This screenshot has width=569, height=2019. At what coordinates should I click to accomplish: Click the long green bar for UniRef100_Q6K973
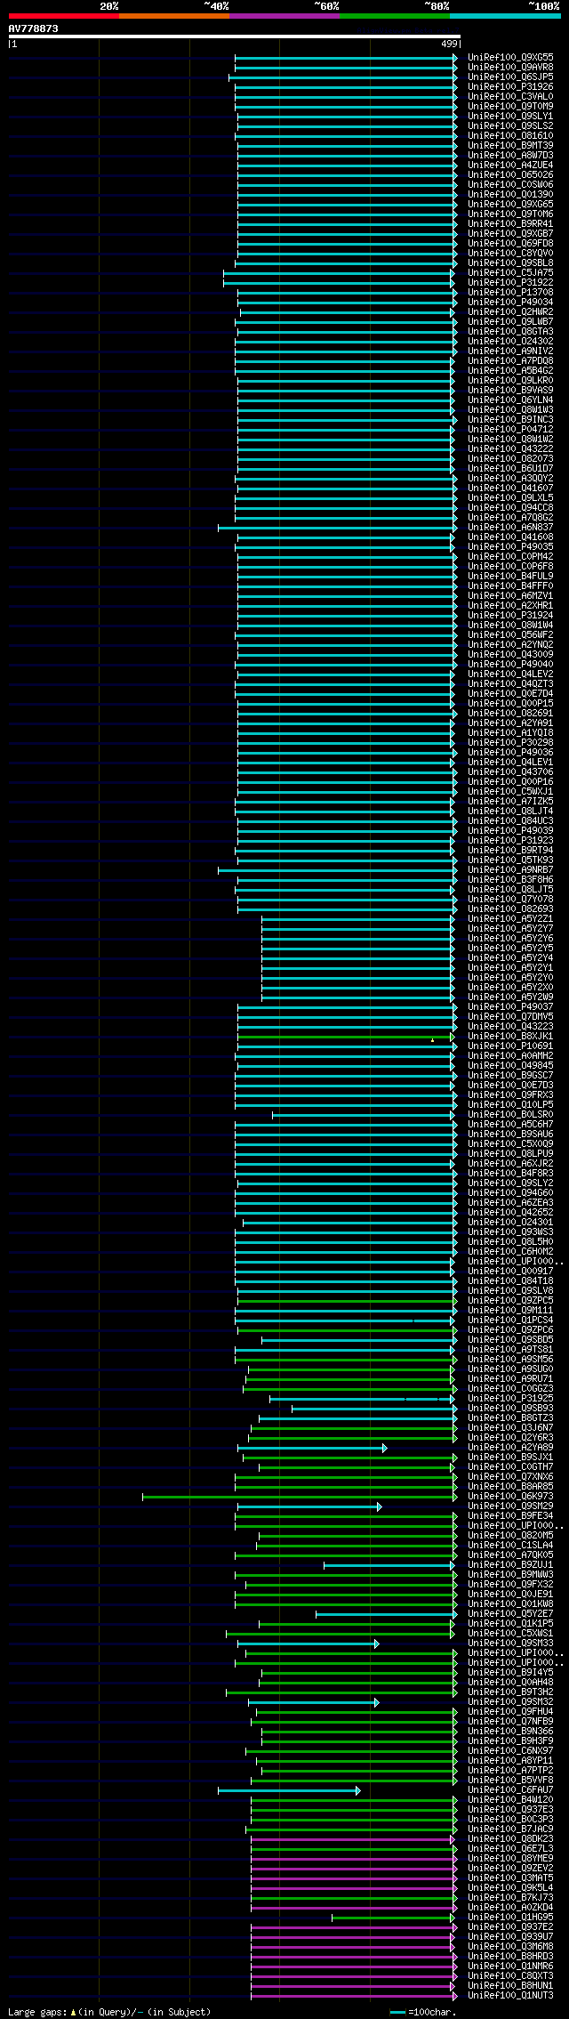click(300, 1497)
